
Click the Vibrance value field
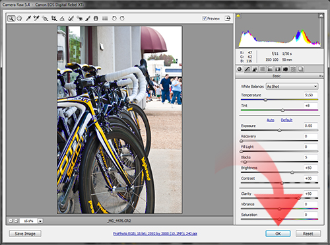click(311, 204)
